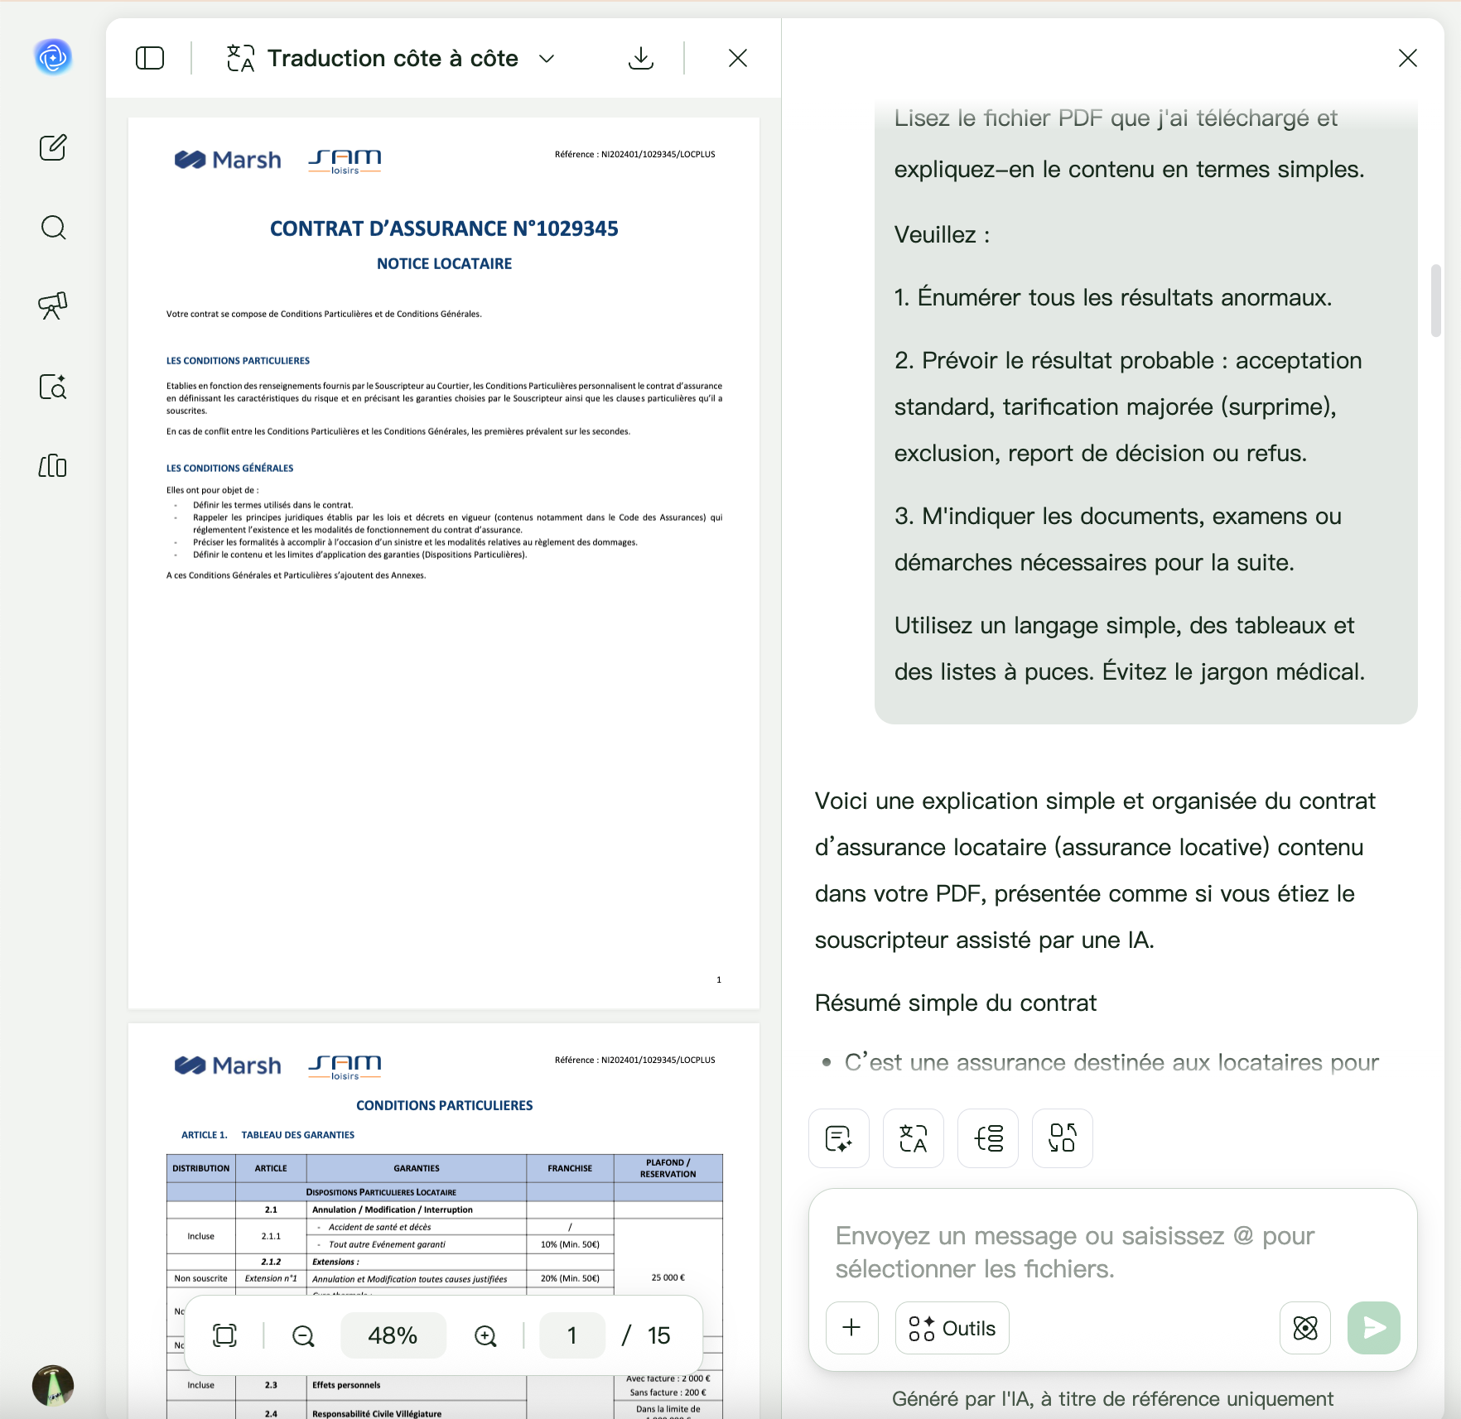Click the 48% zoom level field
Image resolution: width=1461 pixels, height=1419 pixels.
point(393,1335)
